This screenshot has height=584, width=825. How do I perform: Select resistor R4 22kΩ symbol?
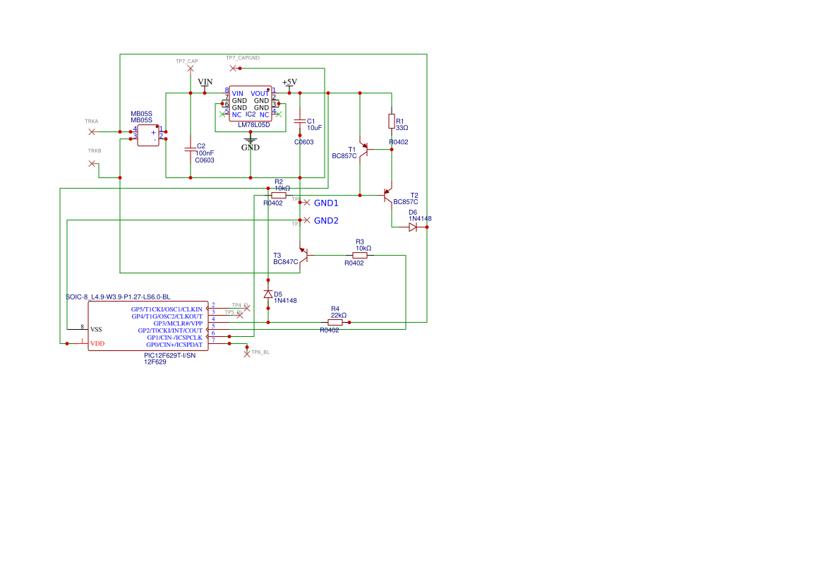(x=335, y=322)
